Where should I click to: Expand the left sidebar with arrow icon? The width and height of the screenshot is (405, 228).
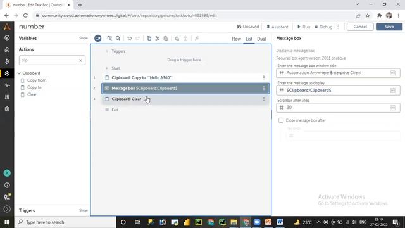pos(7,209)
